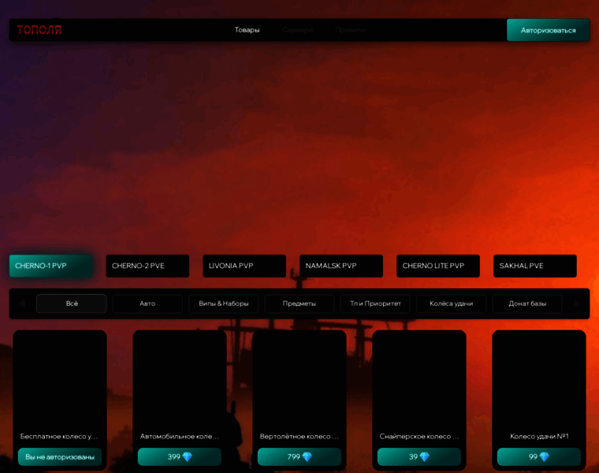
Task: Show the Колёса удачи category
Action: (x=451, y=304)
